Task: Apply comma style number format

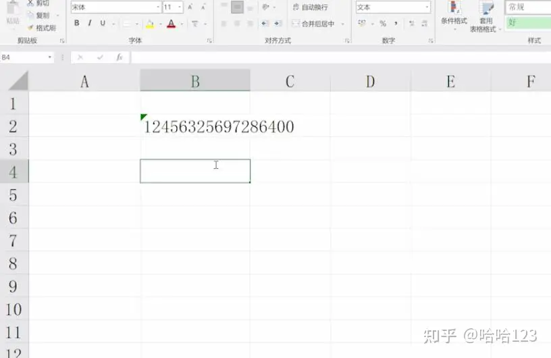Action: click(396, 24)
